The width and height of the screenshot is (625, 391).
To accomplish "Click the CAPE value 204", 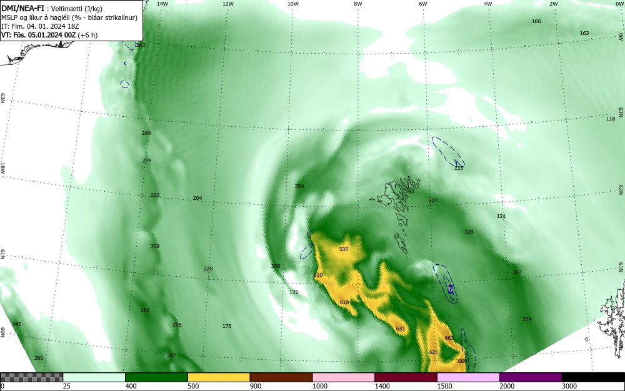I will click(x=197, y=198).
